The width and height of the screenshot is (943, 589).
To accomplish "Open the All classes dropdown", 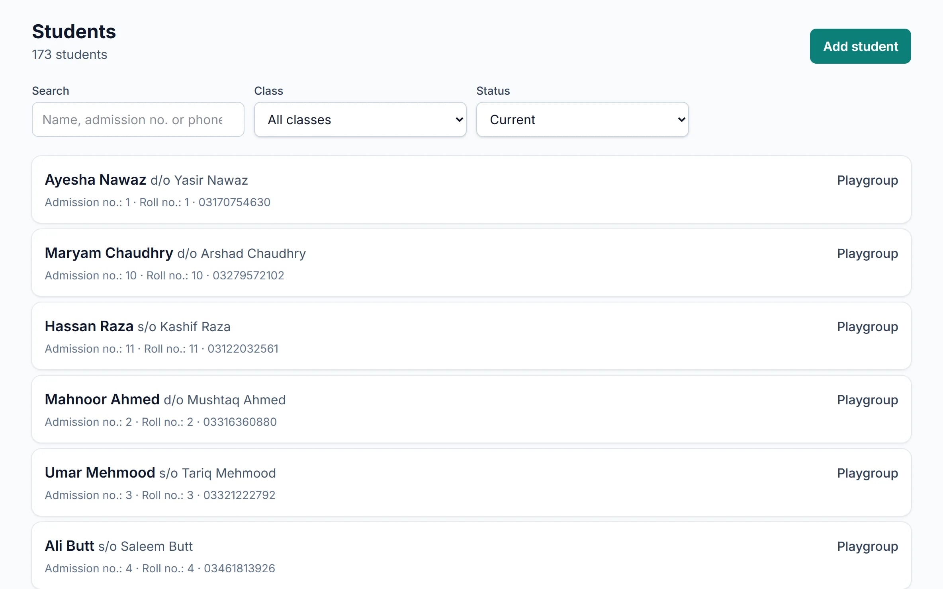I will (360, 119).
